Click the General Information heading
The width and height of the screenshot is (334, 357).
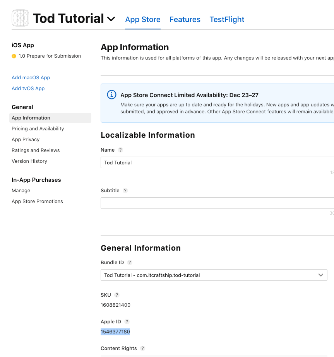click(x=140, y=248)
